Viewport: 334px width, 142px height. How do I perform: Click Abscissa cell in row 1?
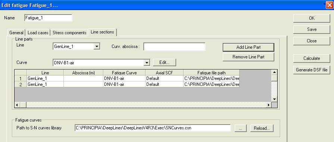tap(83, 78)
